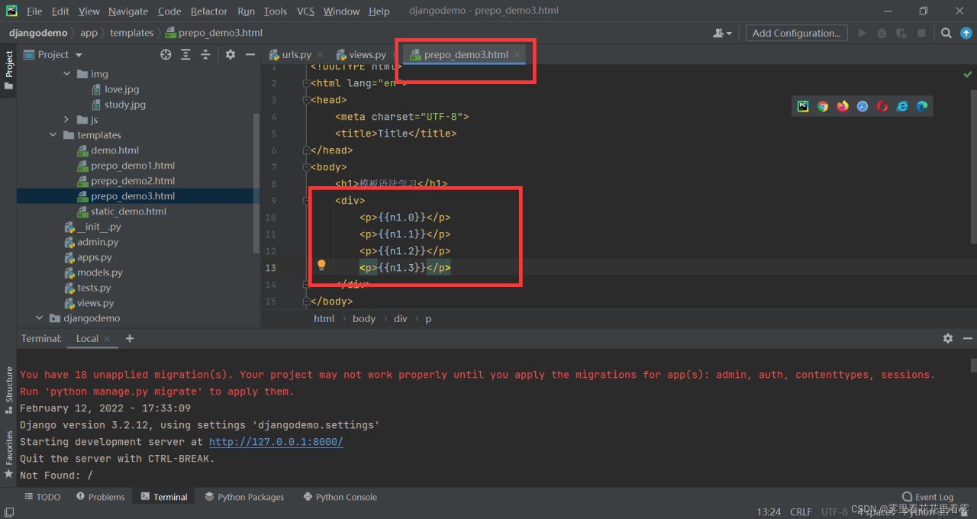Screen dimensions: 977x519
Task: Select prepo_demo1.html in project tree
Action: click(133, 166)
